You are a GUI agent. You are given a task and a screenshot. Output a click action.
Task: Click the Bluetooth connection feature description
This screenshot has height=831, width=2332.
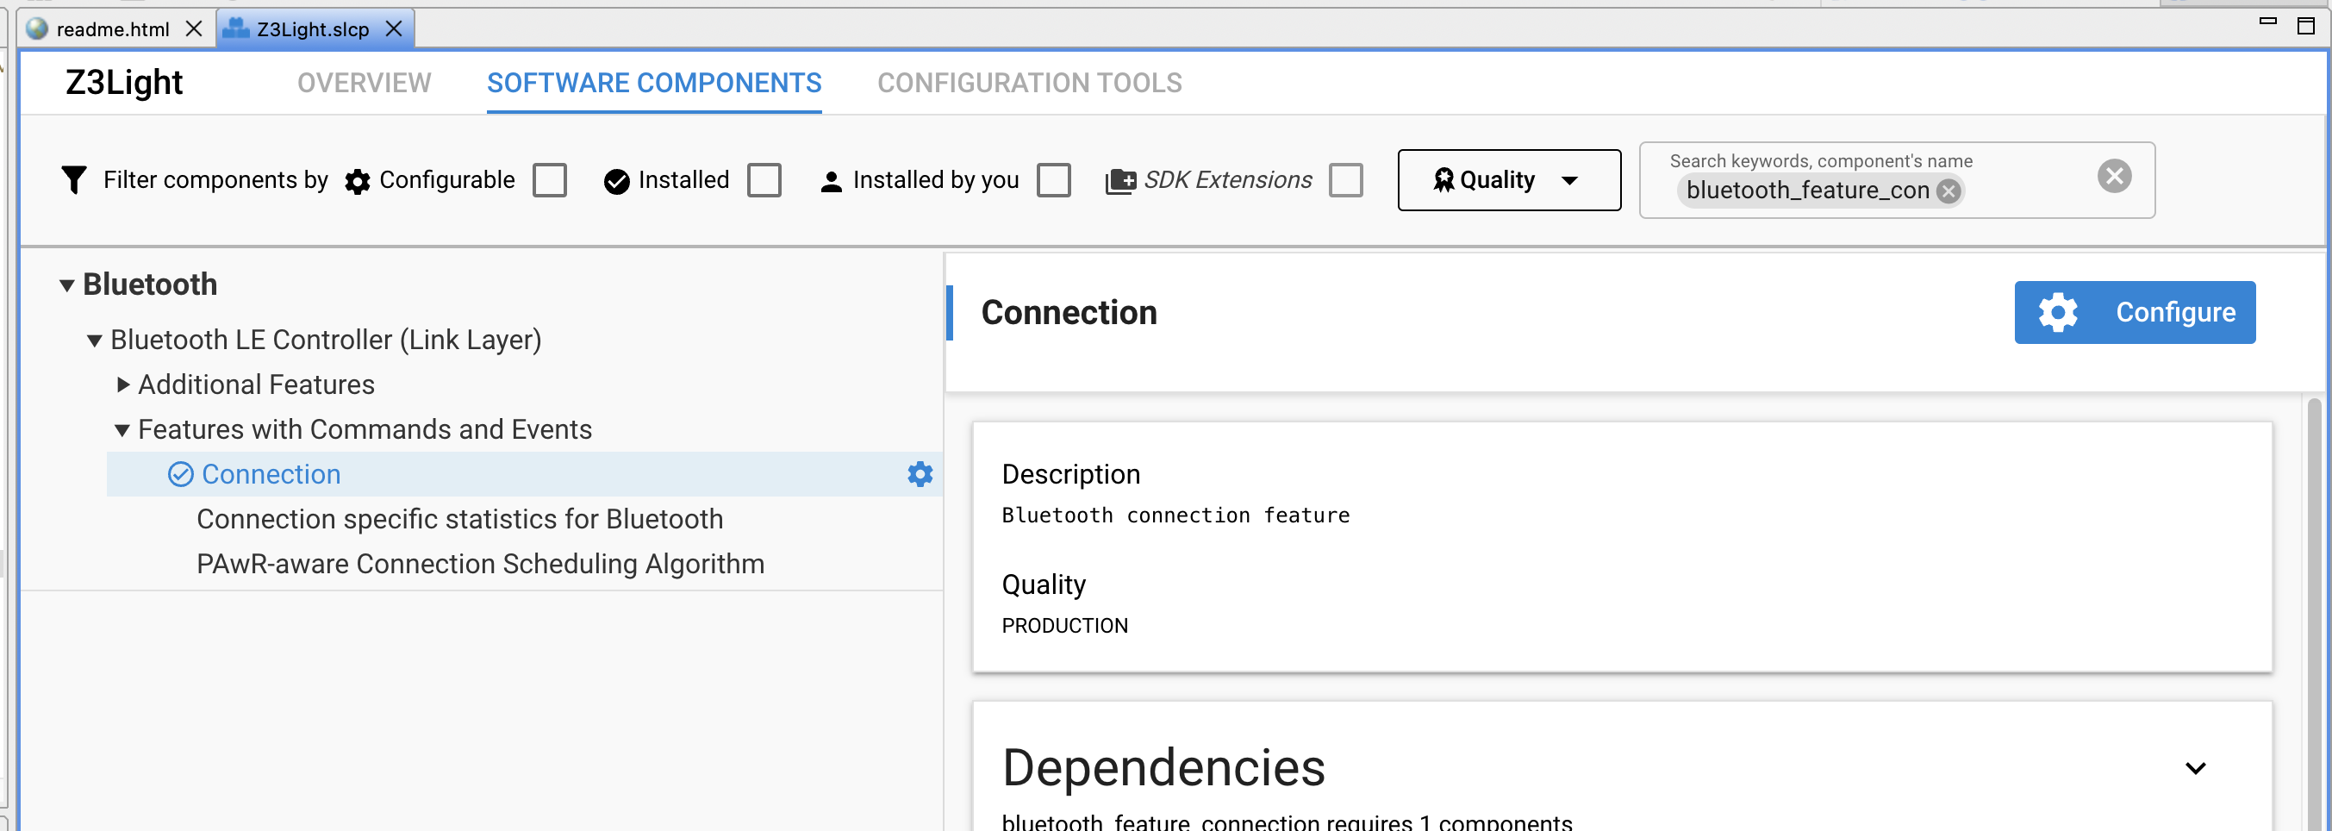1175,515
